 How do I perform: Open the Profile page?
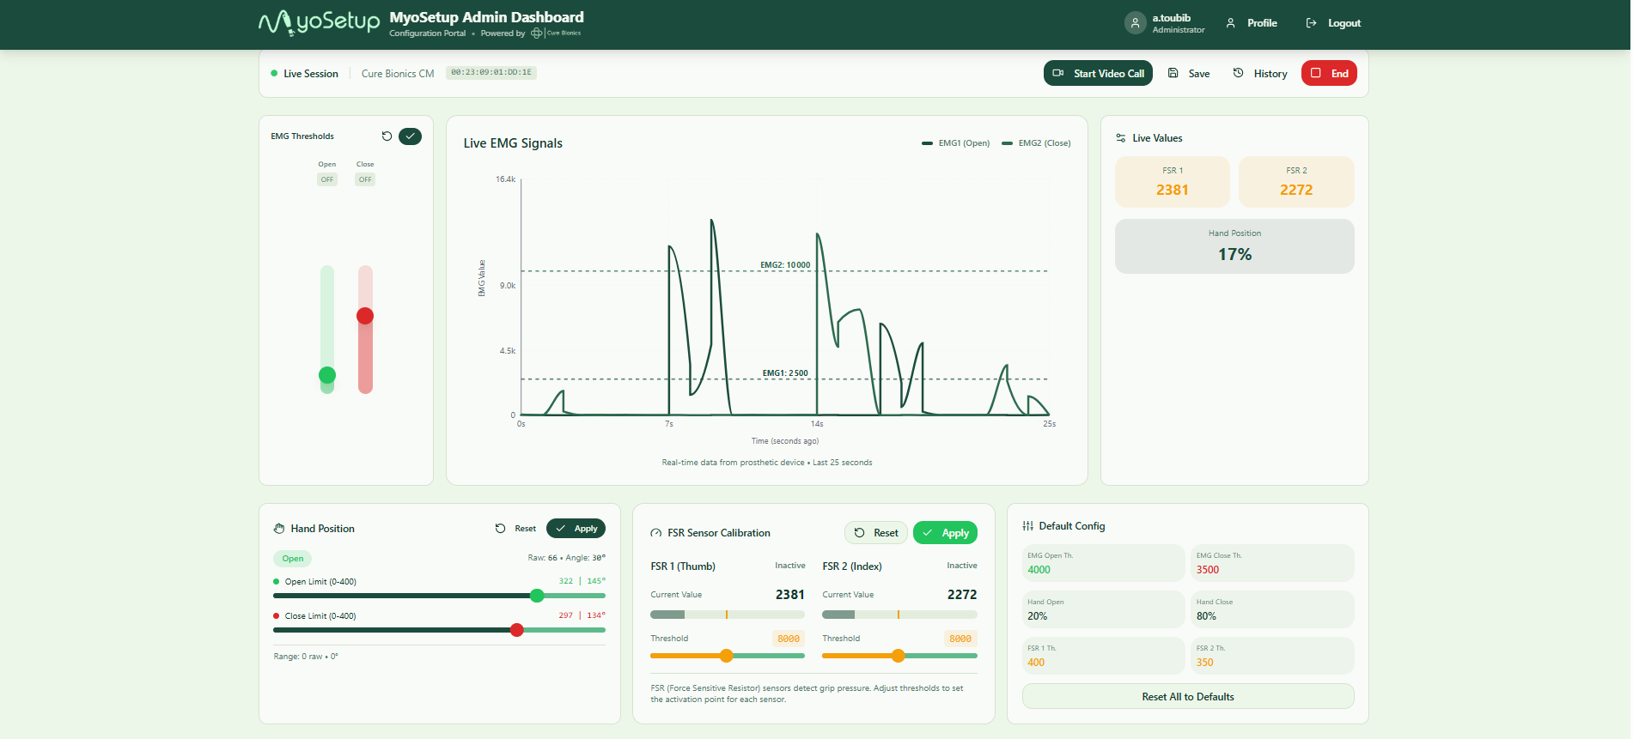click(1252, 23)
